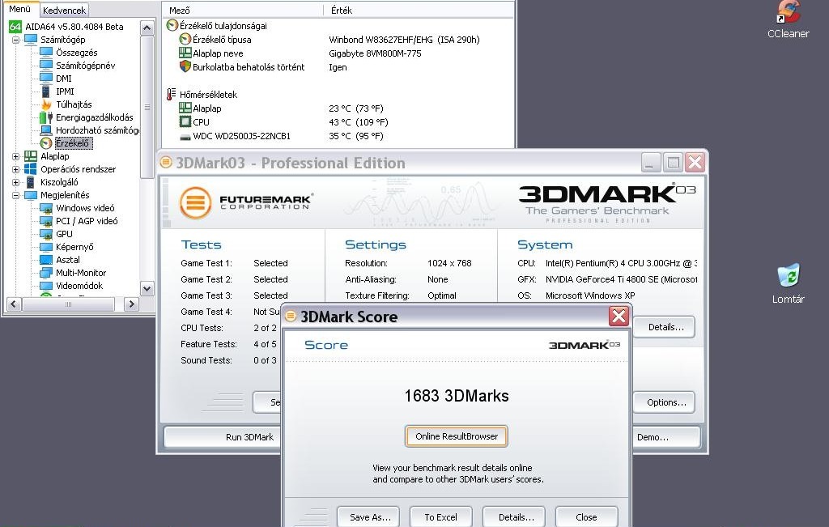This screenshot has height=527, width=829.
Task: Click the AIDA64 v5.80.4084 Beta root icon
Action: point(15,27)
